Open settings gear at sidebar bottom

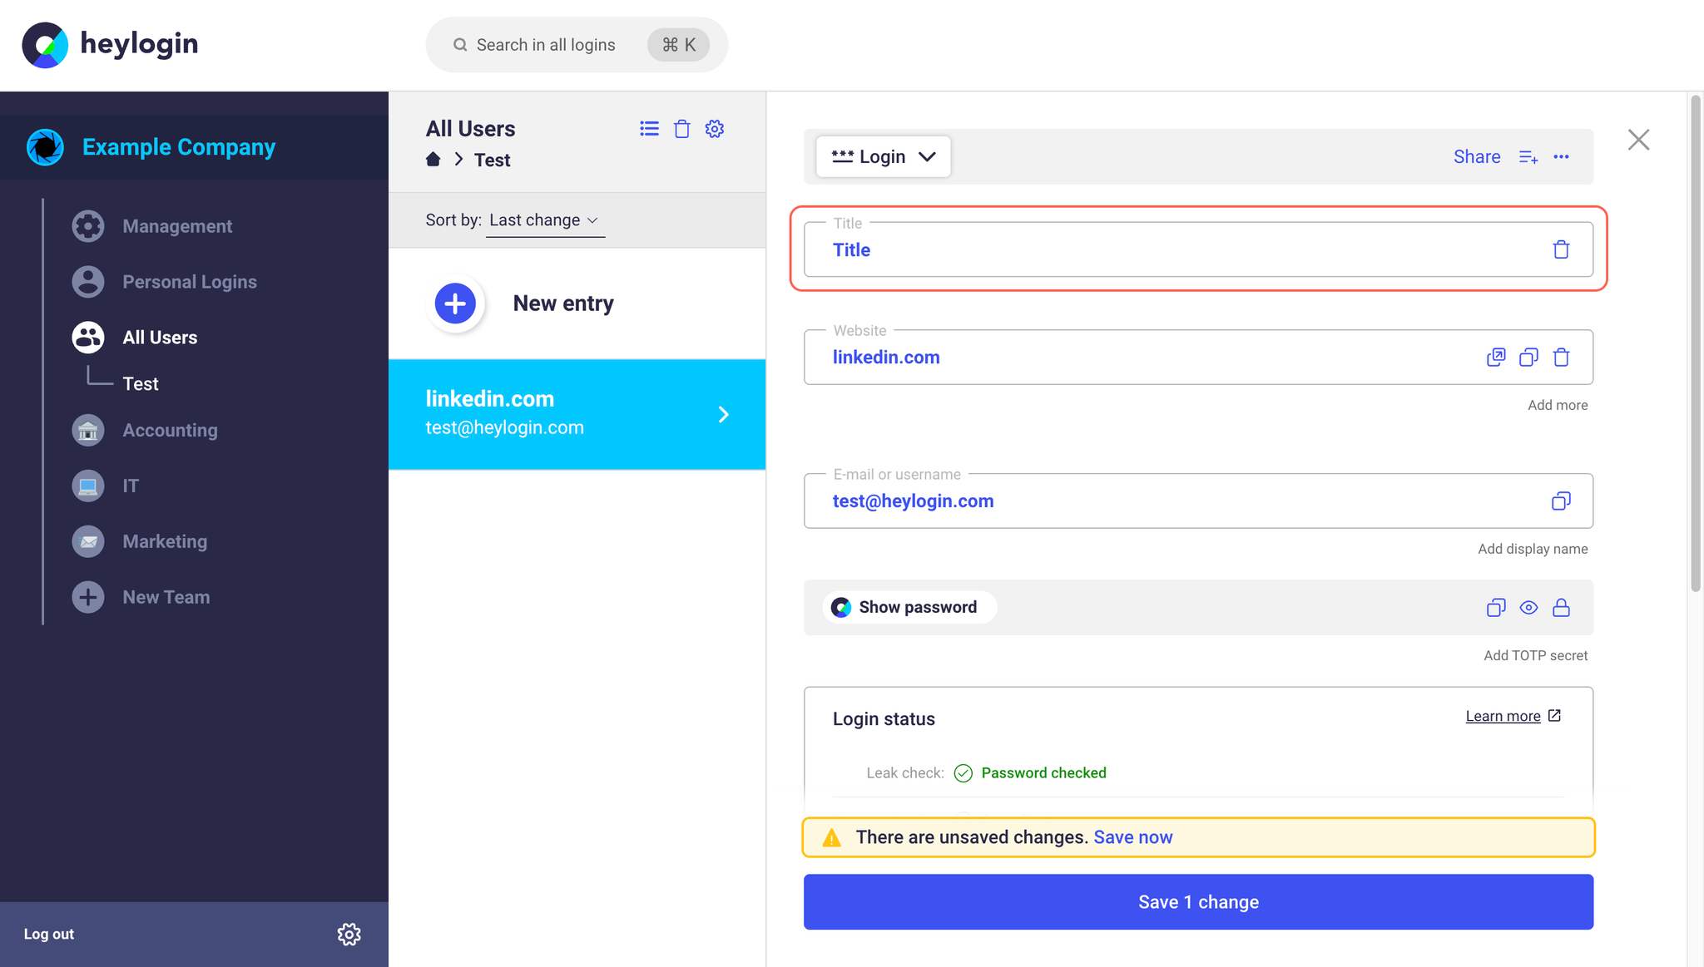pyautogui.click(x=349, y=935)
